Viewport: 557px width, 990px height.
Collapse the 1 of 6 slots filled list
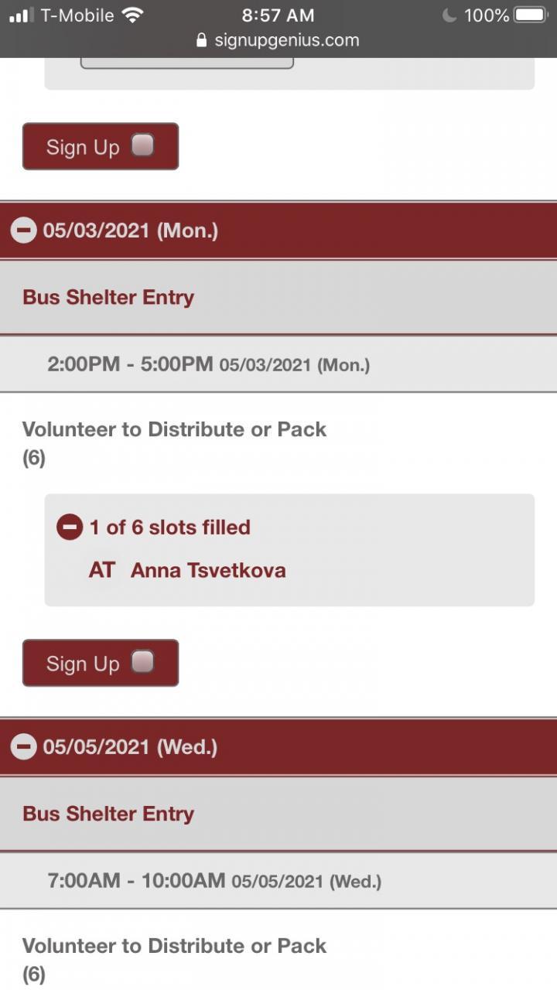69,527
